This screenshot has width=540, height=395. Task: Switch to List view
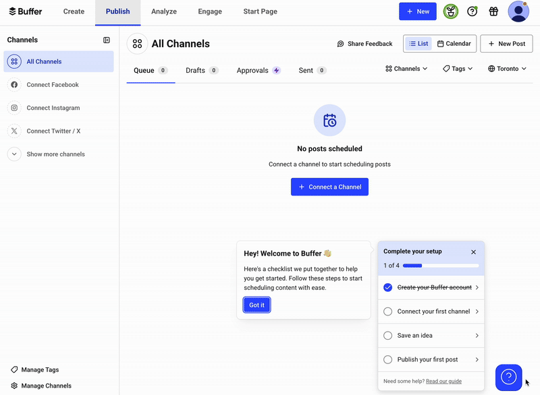pos(418,44)
